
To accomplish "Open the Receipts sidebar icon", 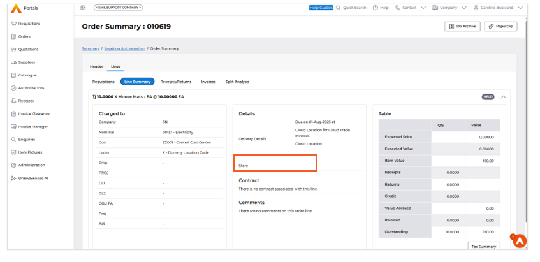I will tap(14, 101).
